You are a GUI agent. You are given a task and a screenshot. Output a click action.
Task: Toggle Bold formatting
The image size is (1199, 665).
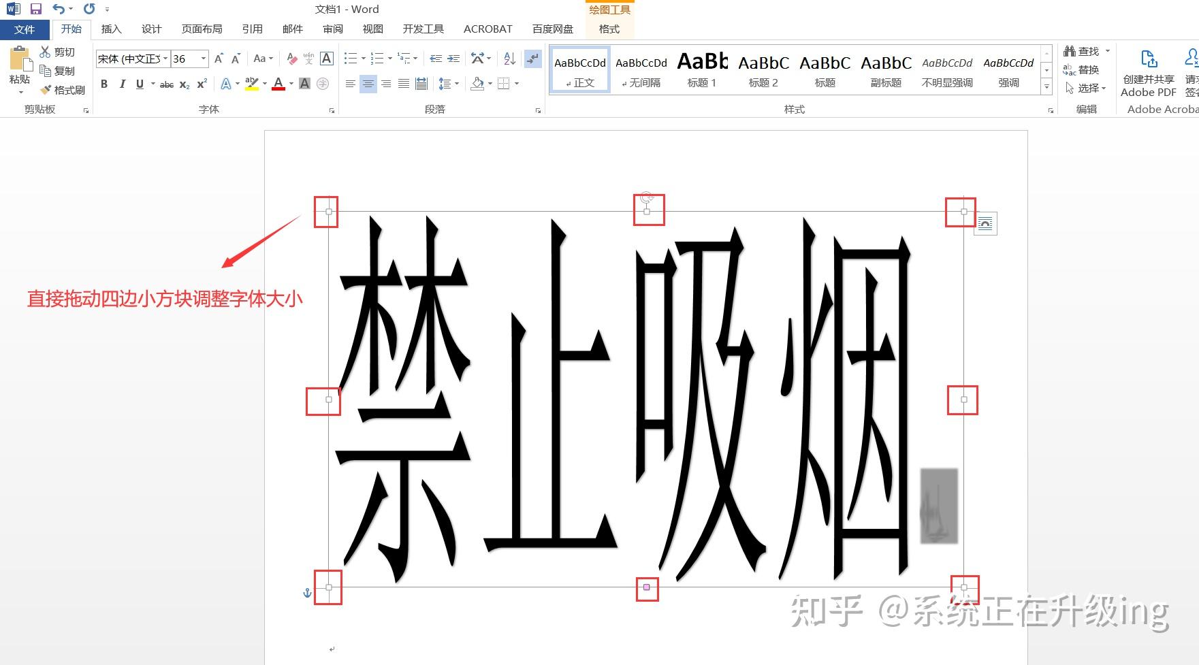click(104, 84)
